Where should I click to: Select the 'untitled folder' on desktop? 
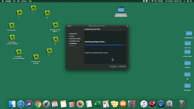[x=189, y=33]
